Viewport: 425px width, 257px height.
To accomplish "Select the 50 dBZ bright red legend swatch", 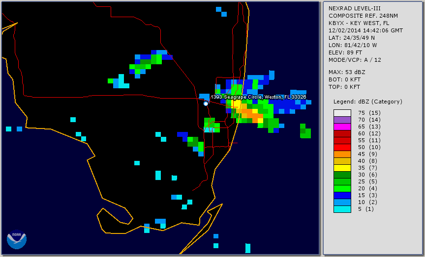I will click(x=342, y=147).
